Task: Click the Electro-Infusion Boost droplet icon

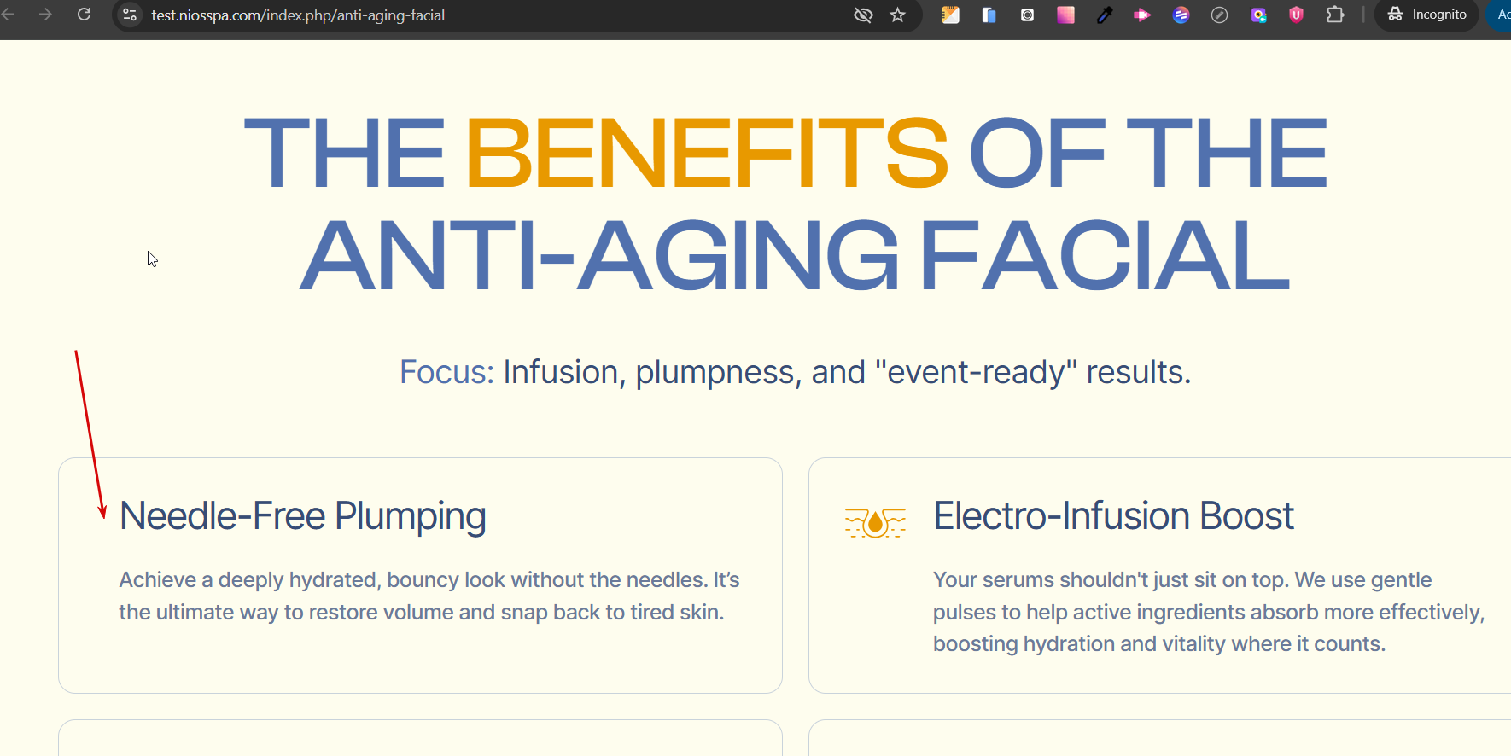Action: pos(875,521)
